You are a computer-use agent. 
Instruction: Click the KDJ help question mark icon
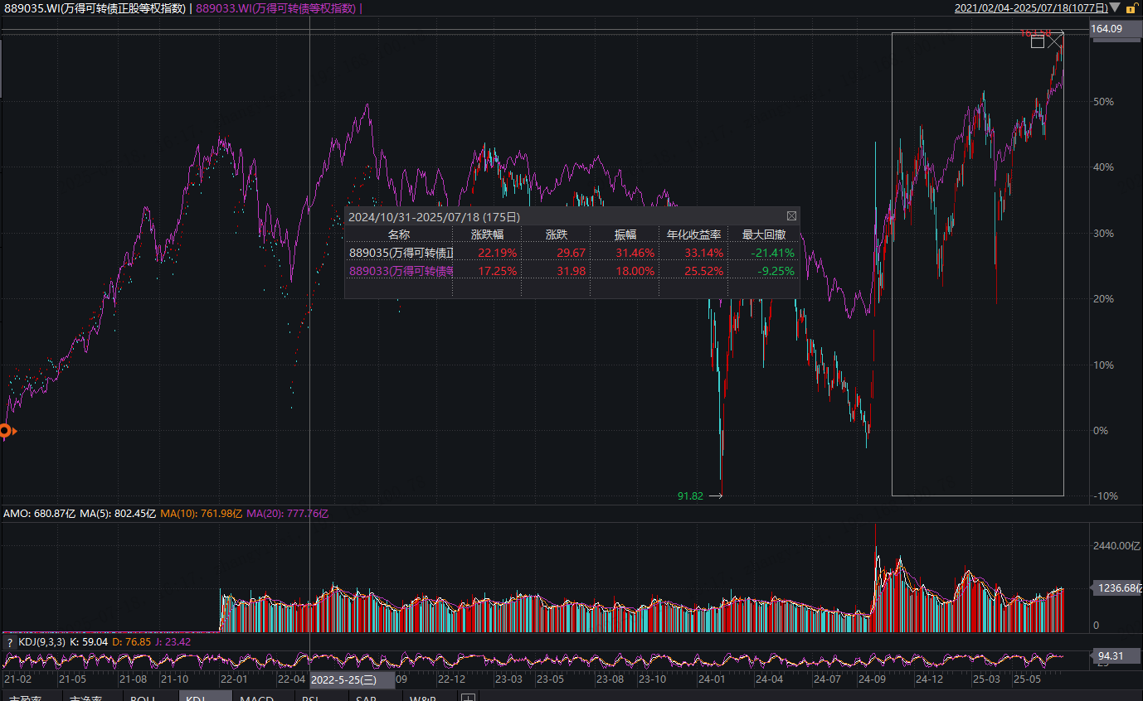[x=9, y=641]
